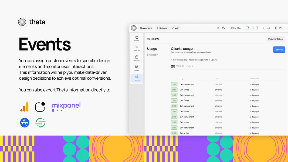Switch to light mode with the sun icon
288x162 pixels.
coord(218,28)
